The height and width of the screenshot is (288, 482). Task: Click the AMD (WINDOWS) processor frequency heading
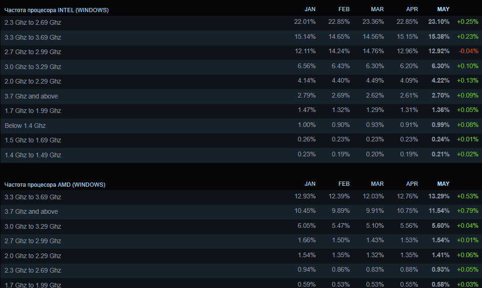pos(55,185)
